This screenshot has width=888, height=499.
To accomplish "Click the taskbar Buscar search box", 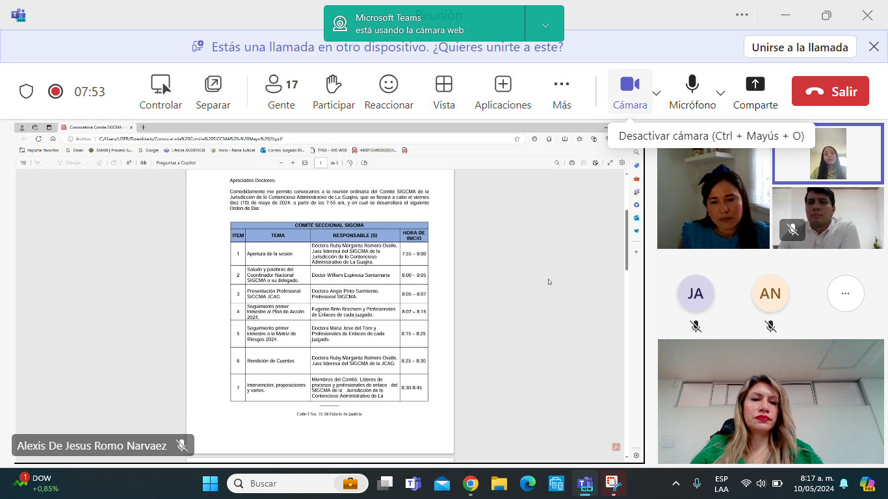I will tap(298, 483).
